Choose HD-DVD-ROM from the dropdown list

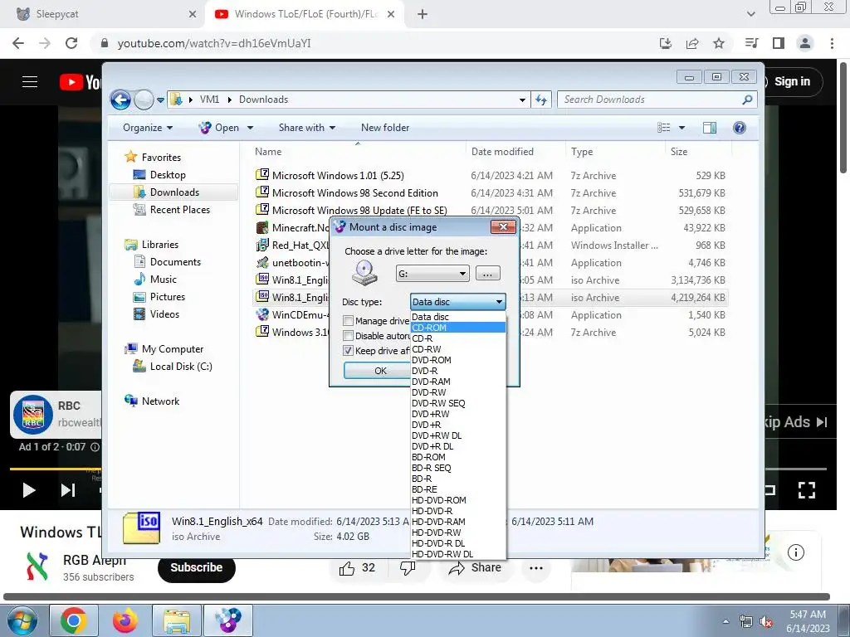(458, 500)
